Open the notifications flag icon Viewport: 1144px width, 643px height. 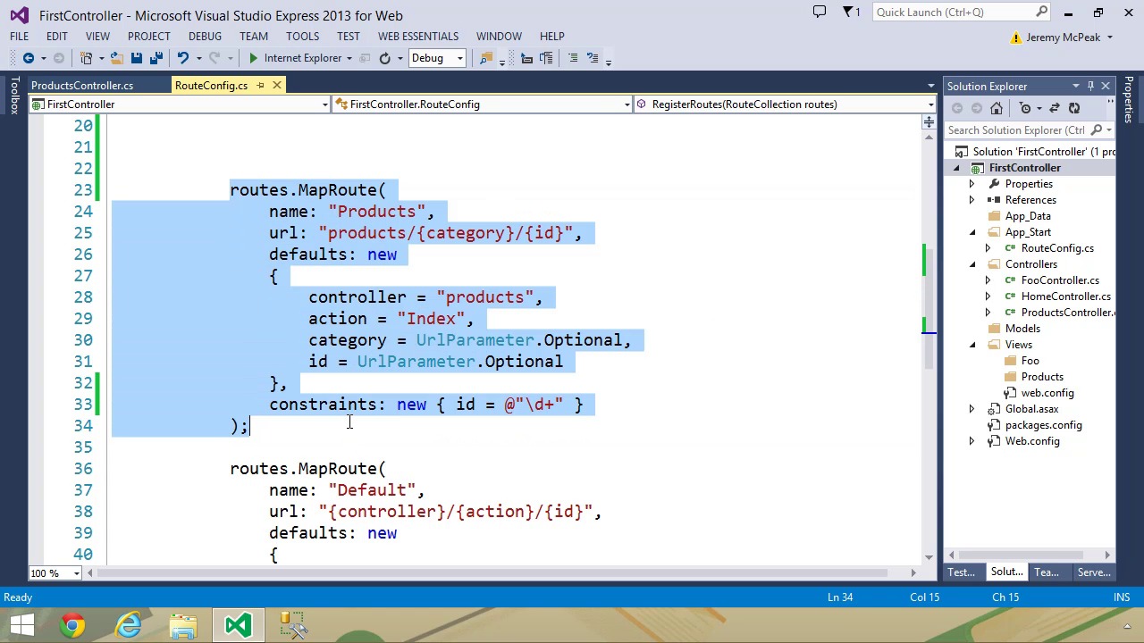point(849,13)
